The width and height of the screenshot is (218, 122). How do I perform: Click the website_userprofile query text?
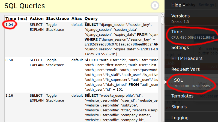coord(121,108)
